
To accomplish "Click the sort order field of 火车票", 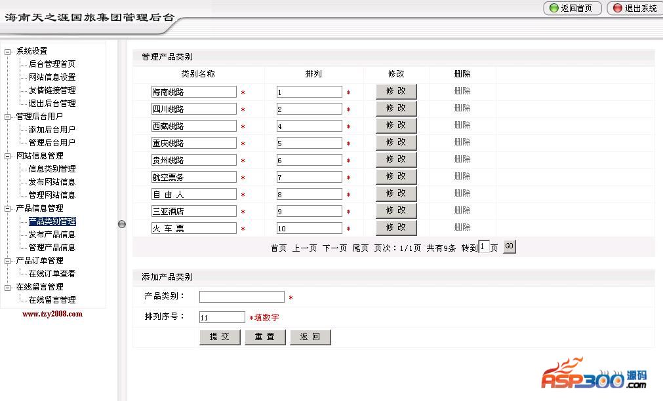I will click(x=310, y=228).
